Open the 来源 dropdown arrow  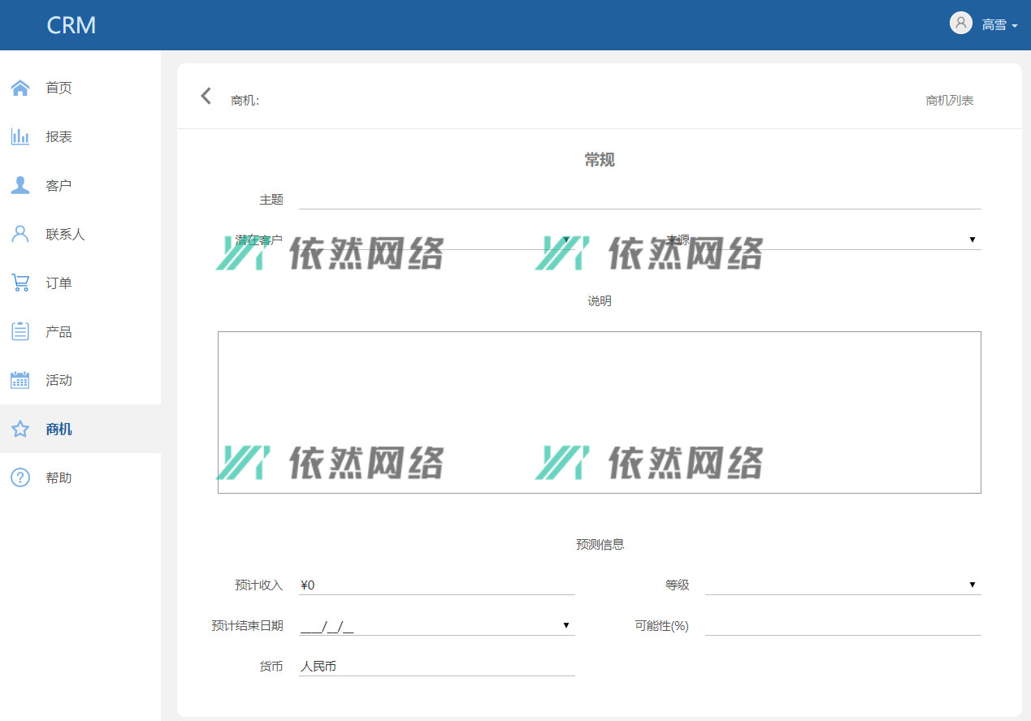click(972, 240)
